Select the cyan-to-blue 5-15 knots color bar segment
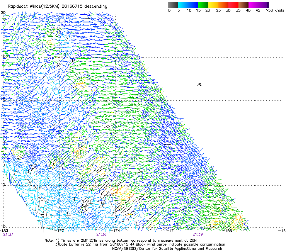The height and width of the screenshot is (251, 286). (188, 5)
